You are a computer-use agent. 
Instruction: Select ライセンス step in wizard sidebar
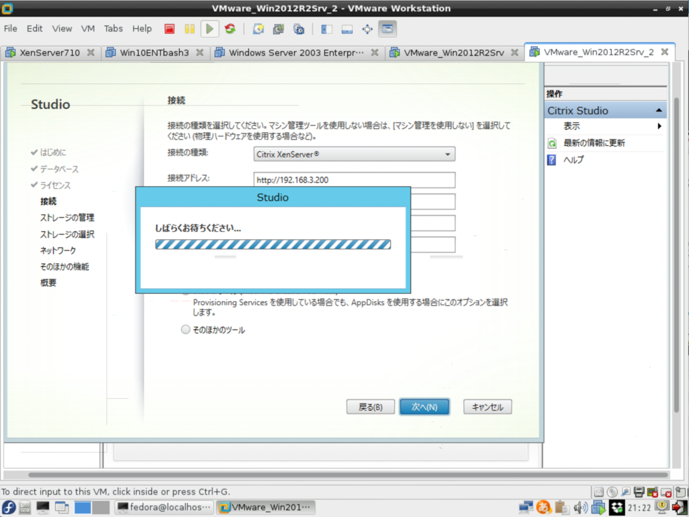55,185
